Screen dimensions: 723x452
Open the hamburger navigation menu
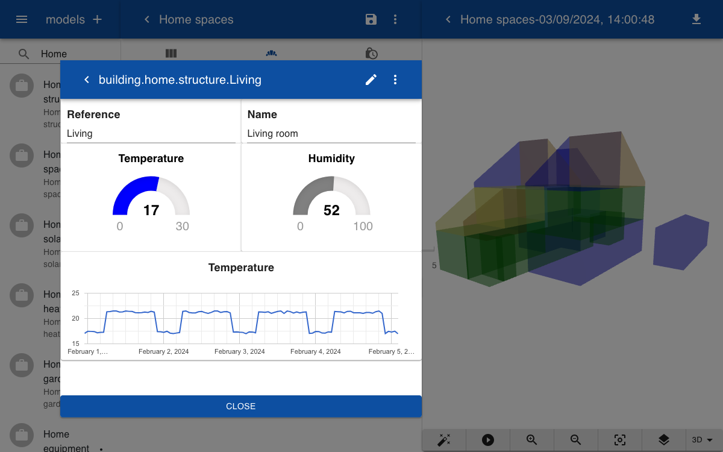click(x=22, y=19)
